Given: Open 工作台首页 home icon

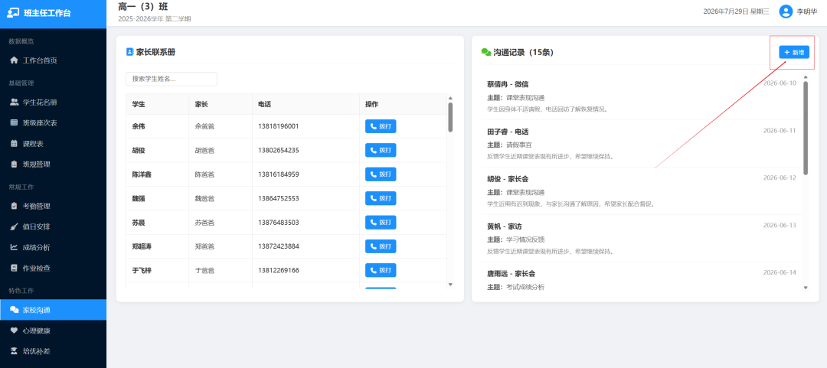Looking at the screenshot, I should 15,60.
